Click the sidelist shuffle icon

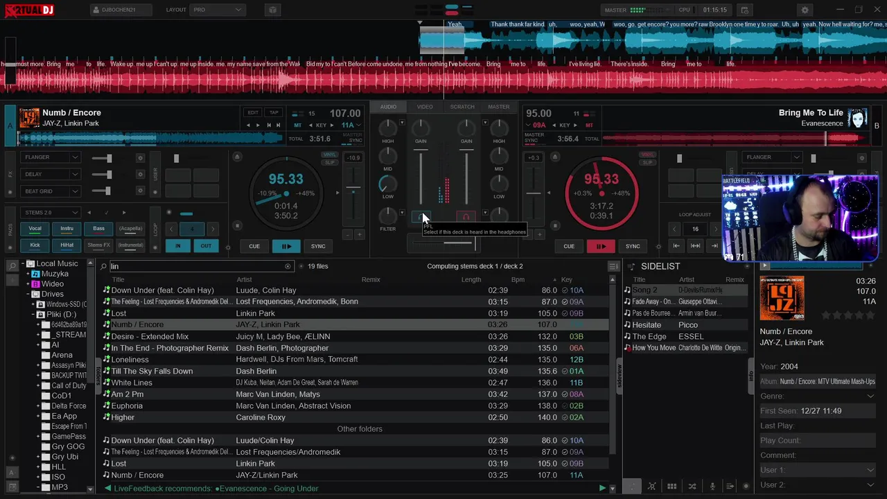692,487
